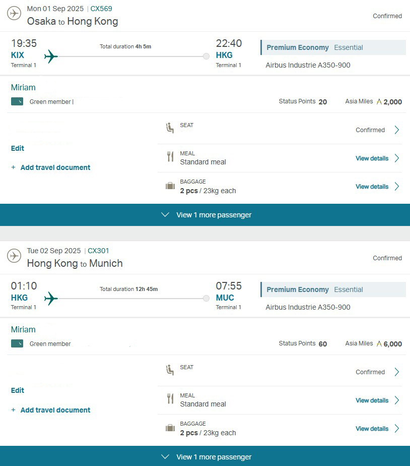Click the baggage suitcase icon for Munich flight

tap(170, 428)
